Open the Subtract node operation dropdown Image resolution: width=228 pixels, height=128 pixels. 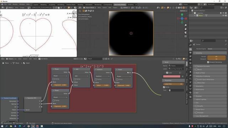102,76
